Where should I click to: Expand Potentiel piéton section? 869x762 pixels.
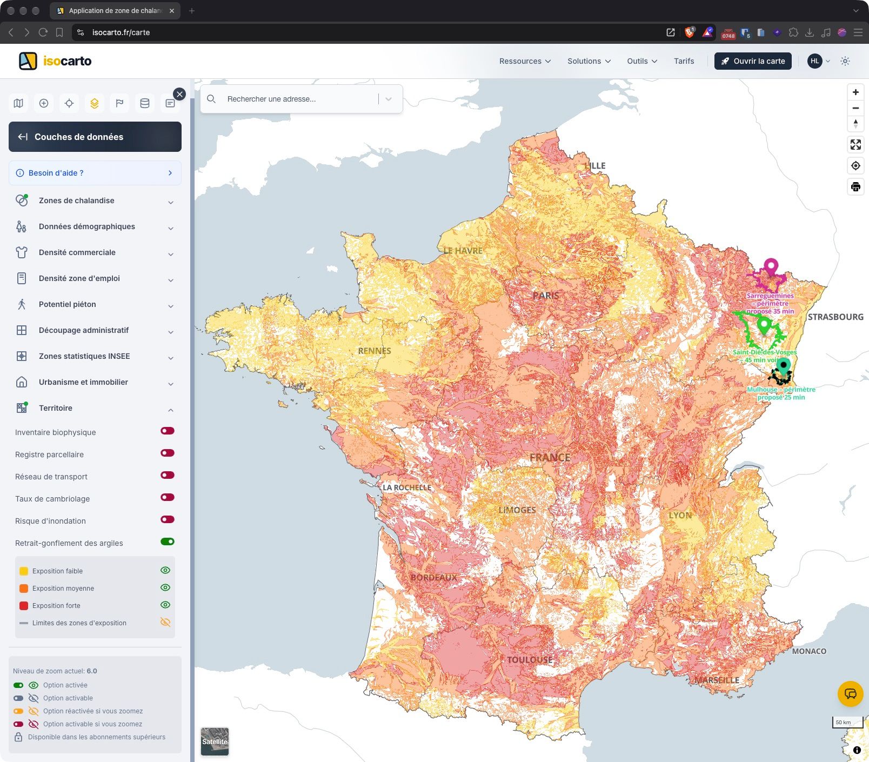pyautogui.click(x=95, y=304)
